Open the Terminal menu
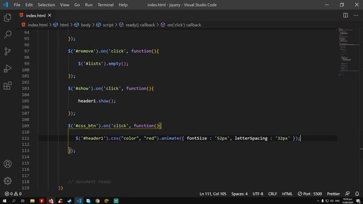This screenshot has height=204, width=363. click(x=105, y=5)
